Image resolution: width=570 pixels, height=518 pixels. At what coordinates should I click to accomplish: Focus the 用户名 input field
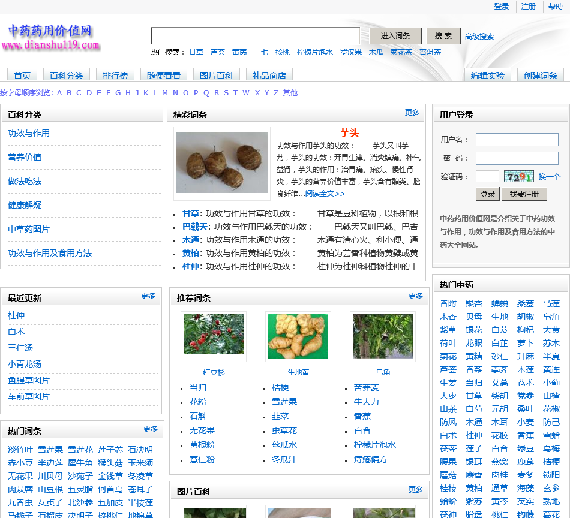[x=517, y=140]
